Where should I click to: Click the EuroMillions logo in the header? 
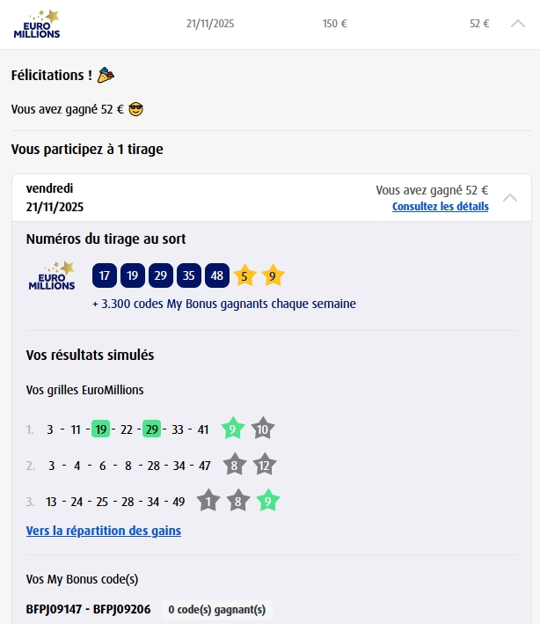click(x=37, y=24)
